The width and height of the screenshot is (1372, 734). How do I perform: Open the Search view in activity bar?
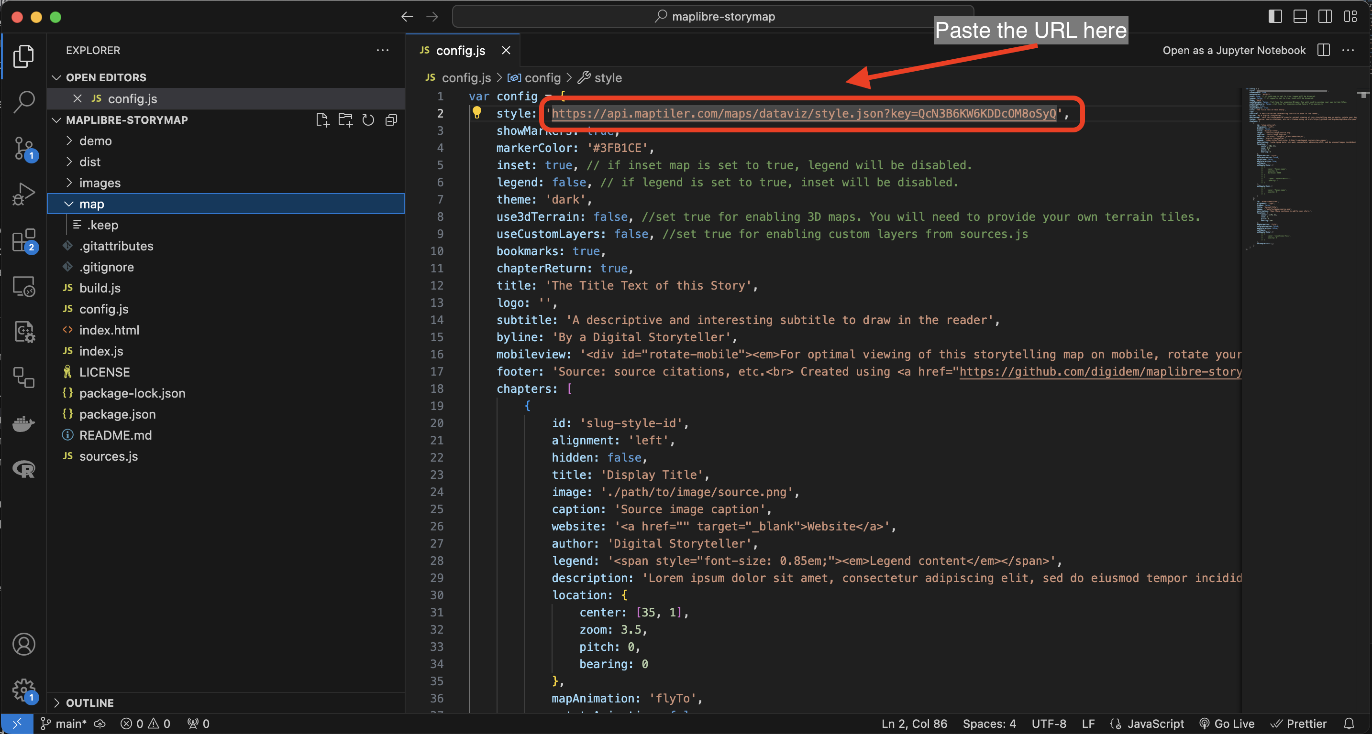coord(23,101)
